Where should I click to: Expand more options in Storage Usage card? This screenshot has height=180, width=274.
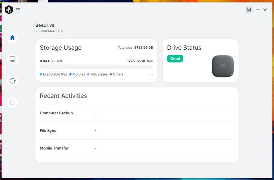point(151,74)
